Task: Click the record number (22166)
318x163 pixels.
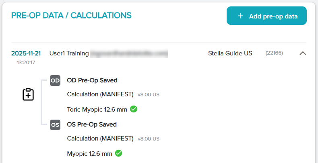Action: click(274, 53)
